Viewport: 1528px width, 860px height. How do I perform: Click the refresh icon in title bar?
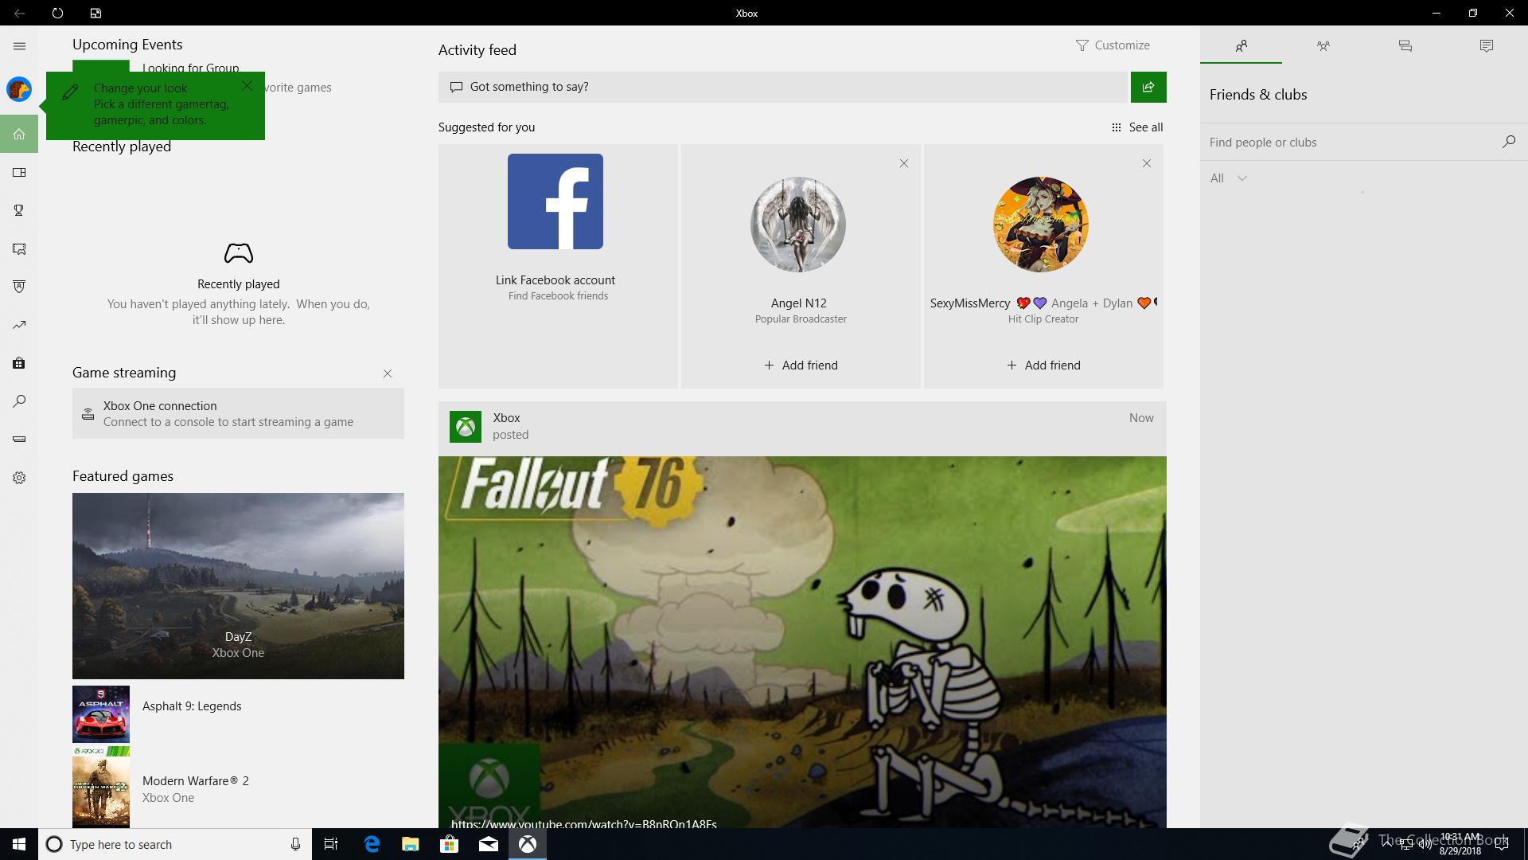57,13
